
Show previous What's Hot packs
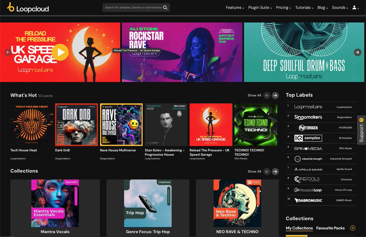pos(267,95)
